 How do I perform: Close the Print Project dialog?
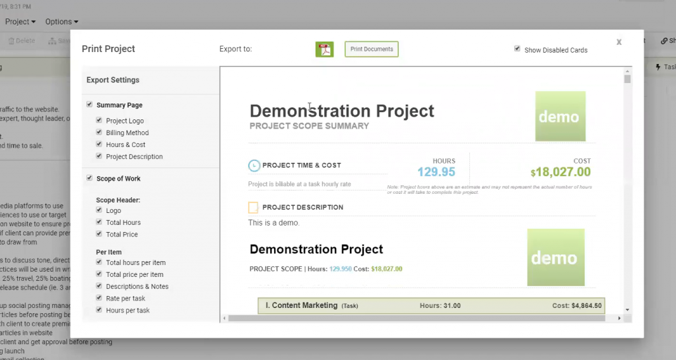point(619,42)
